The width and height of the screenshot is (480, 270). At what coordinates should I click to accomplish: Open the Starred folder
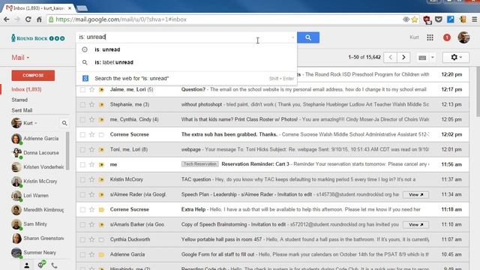(x=19, y=100)
